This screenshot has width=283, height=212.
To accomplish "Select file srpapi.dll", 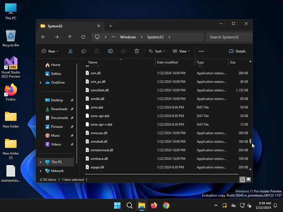I will (167, 167).
